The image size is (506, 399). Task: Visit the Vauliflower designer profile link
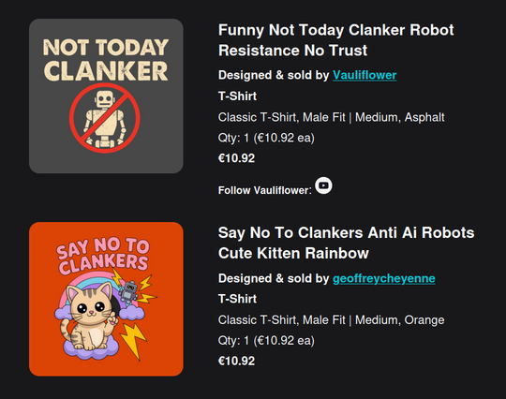click(365, 75)
